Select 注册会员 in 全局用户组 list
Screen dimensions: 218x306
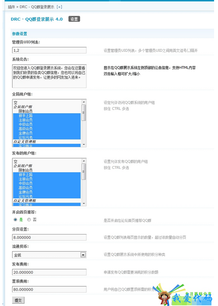pyautogui.click(x=47, y=120)
